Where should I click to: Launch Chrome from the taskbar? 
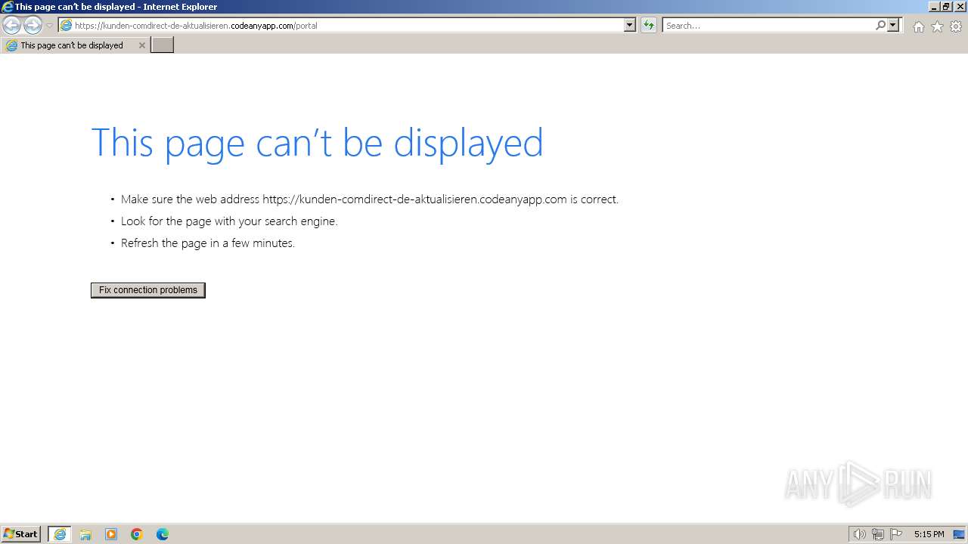point(137,534)
